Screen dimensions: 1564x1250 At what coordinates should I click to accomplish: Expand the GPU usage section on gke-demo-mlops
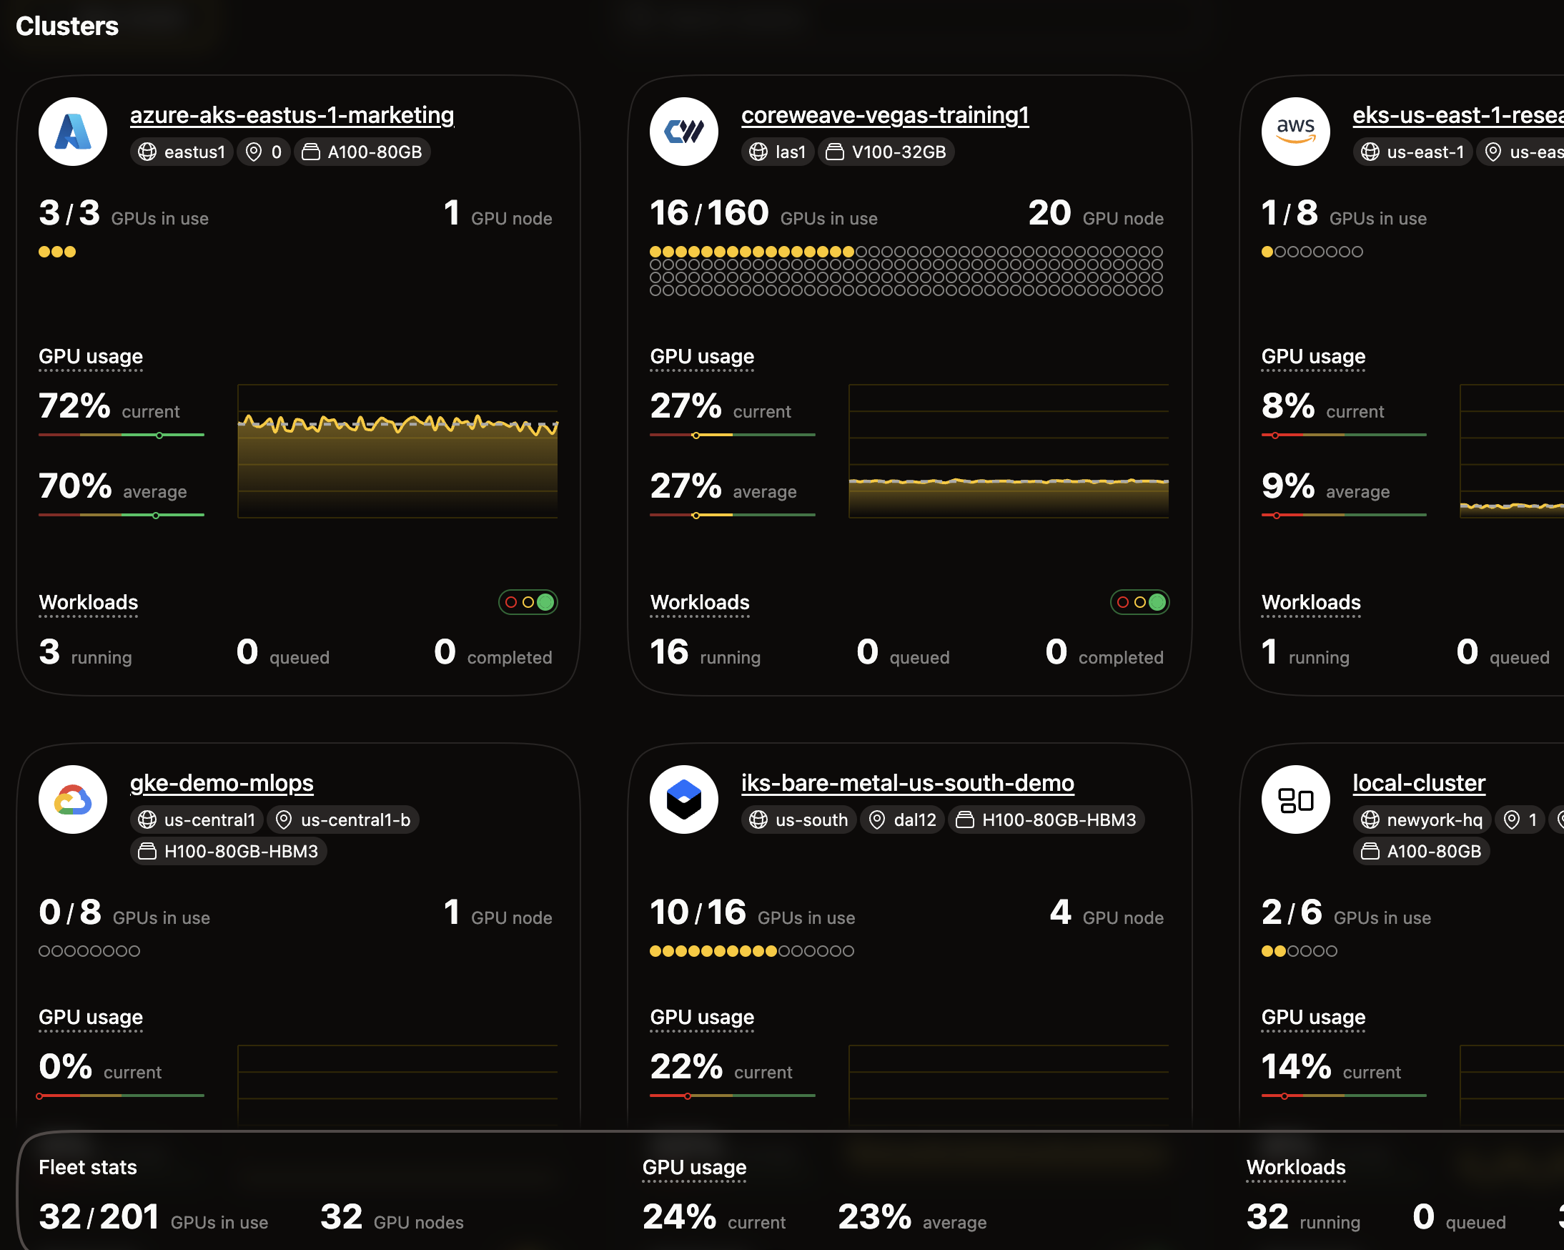[90, 1018]
